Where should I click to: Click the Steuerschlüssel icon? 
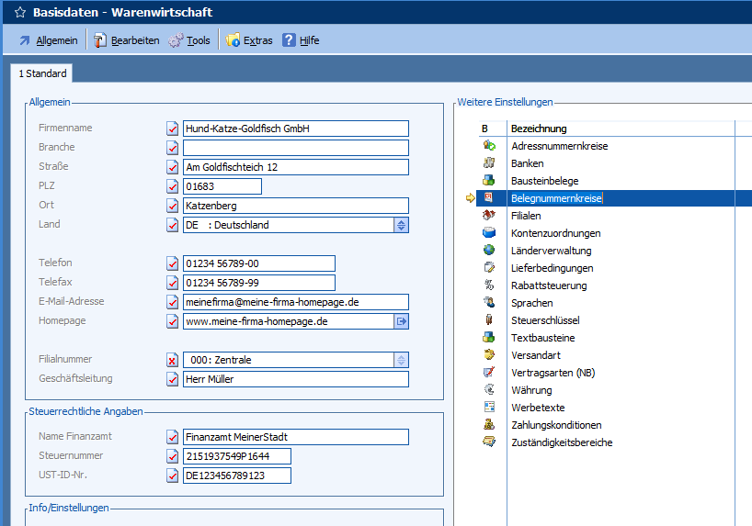489,320
